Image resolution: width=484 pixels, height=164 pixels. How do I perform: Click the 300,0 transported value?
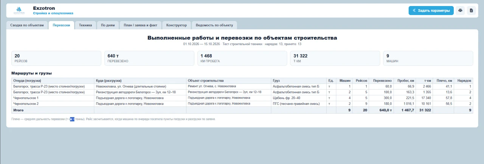pyautogui.click(x=382, y=98)
